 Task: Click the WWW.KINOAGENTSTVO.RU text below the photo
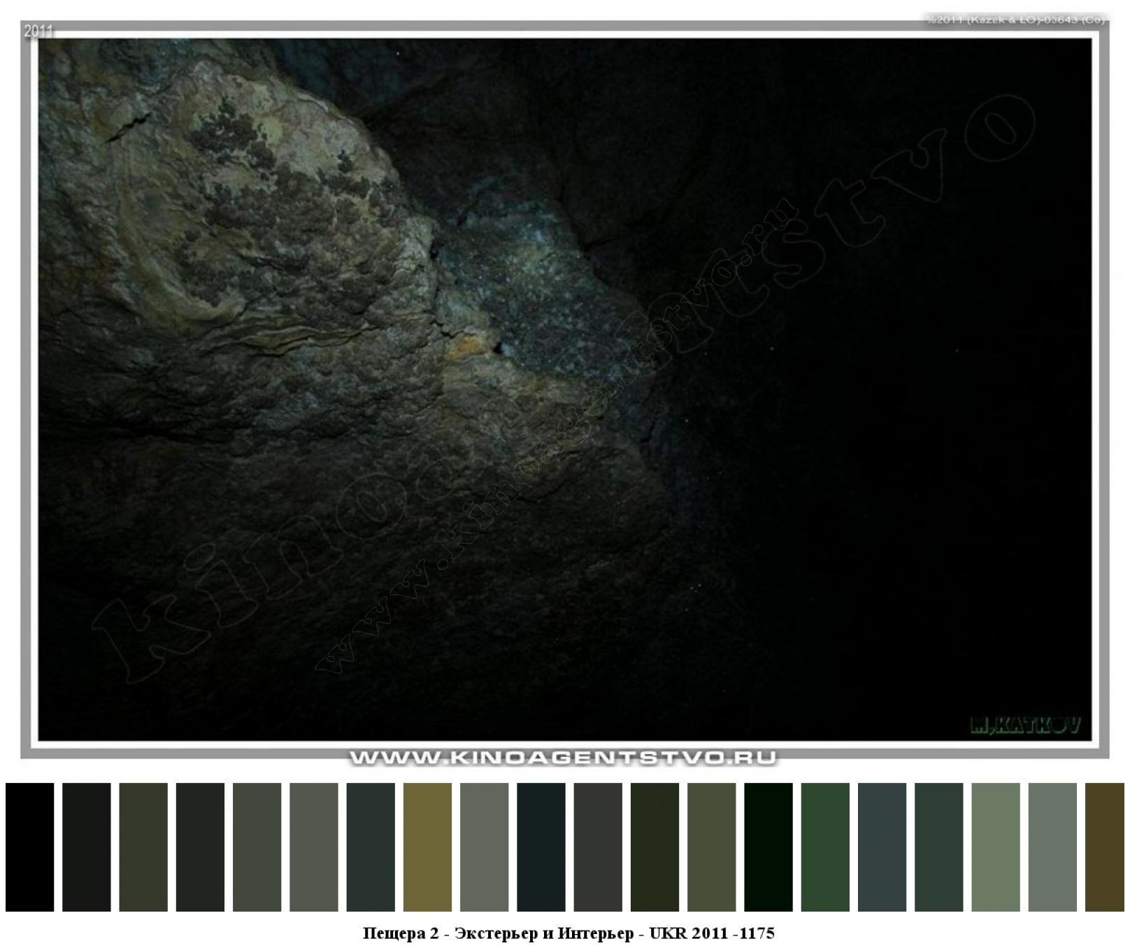tap(563, 758)
